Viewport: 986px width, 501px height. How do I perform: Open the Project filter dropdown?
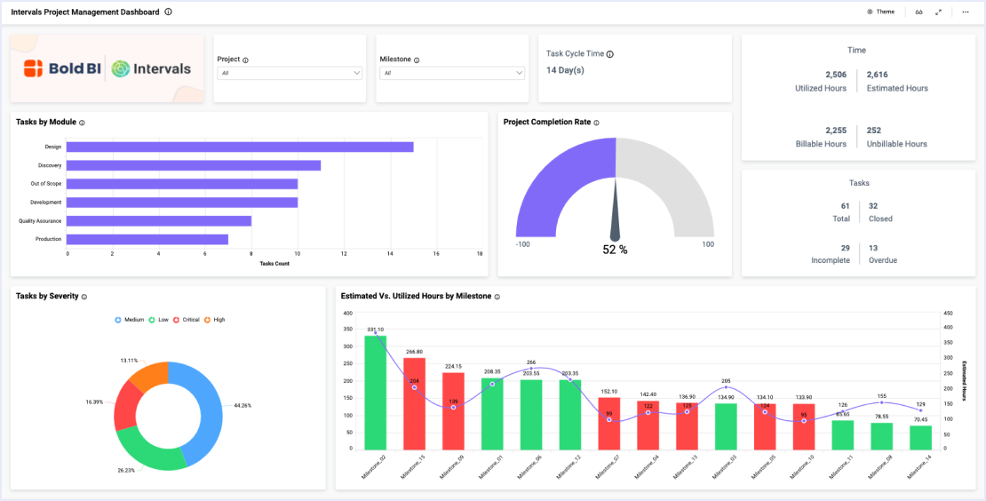(x=290, y=74)
